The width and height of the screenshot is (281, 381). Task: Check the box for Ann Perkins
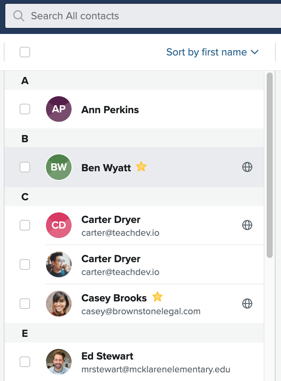25,109
